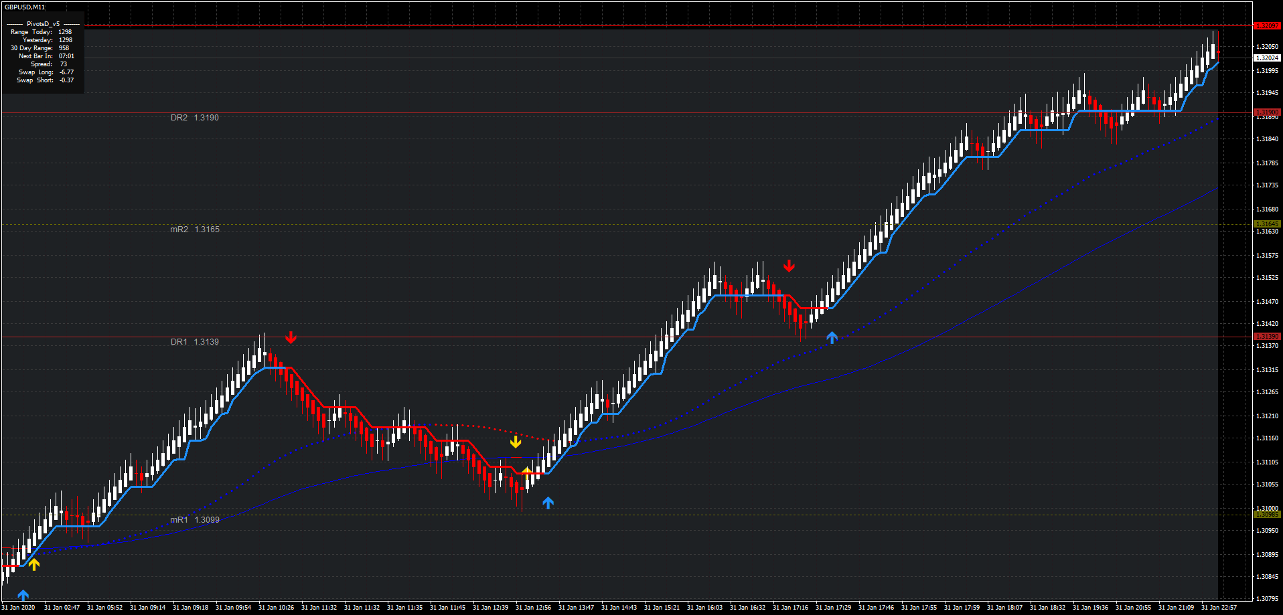1283x615 pixels.
Task: Click the 31 Jan 13:47 time label
Action: (x=576, y=608)
